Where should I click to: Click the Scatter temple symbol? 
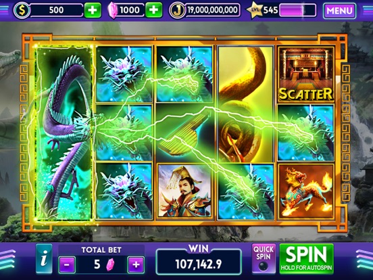[305, 74]
